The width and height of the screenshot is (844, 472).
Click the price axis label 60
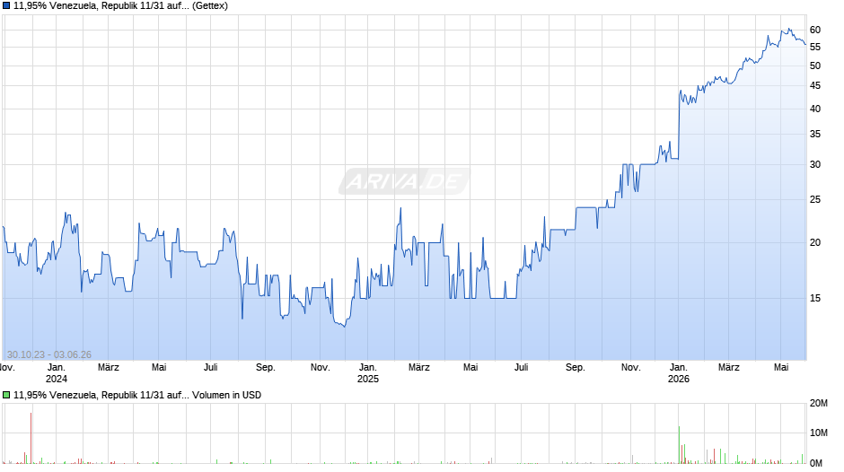(x=815, y=31)
